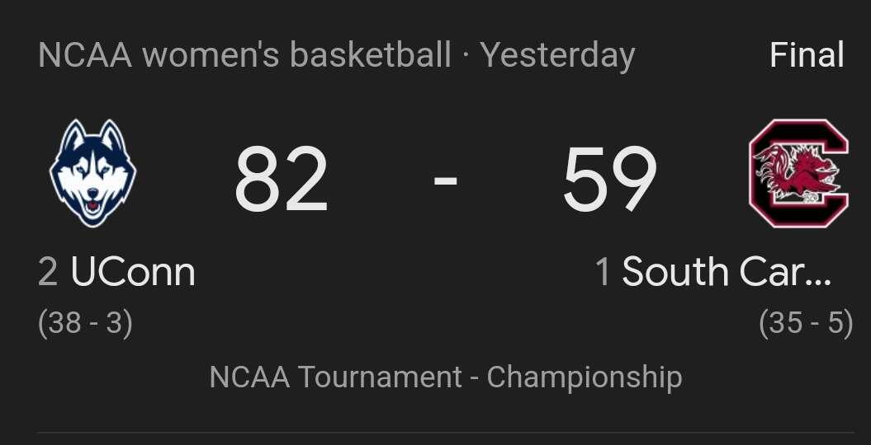Image resolution: width=871 pixels, height=445 pixels.
Task: Click the Yesterday date text
Action: pyautogui.click(x=557, y=56)
